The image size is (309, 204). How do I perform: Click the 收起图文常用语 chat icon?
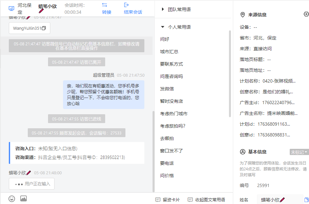tap(190, 200)
